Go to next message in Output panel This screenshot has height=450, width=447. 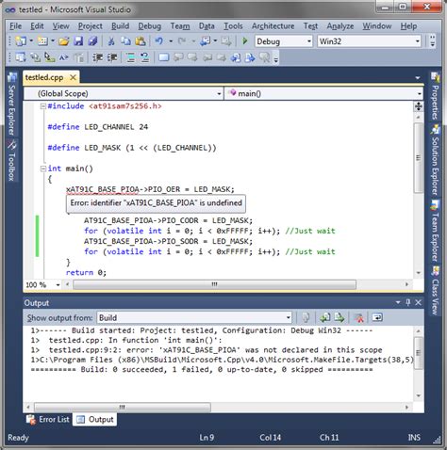(x=339, y=317)
